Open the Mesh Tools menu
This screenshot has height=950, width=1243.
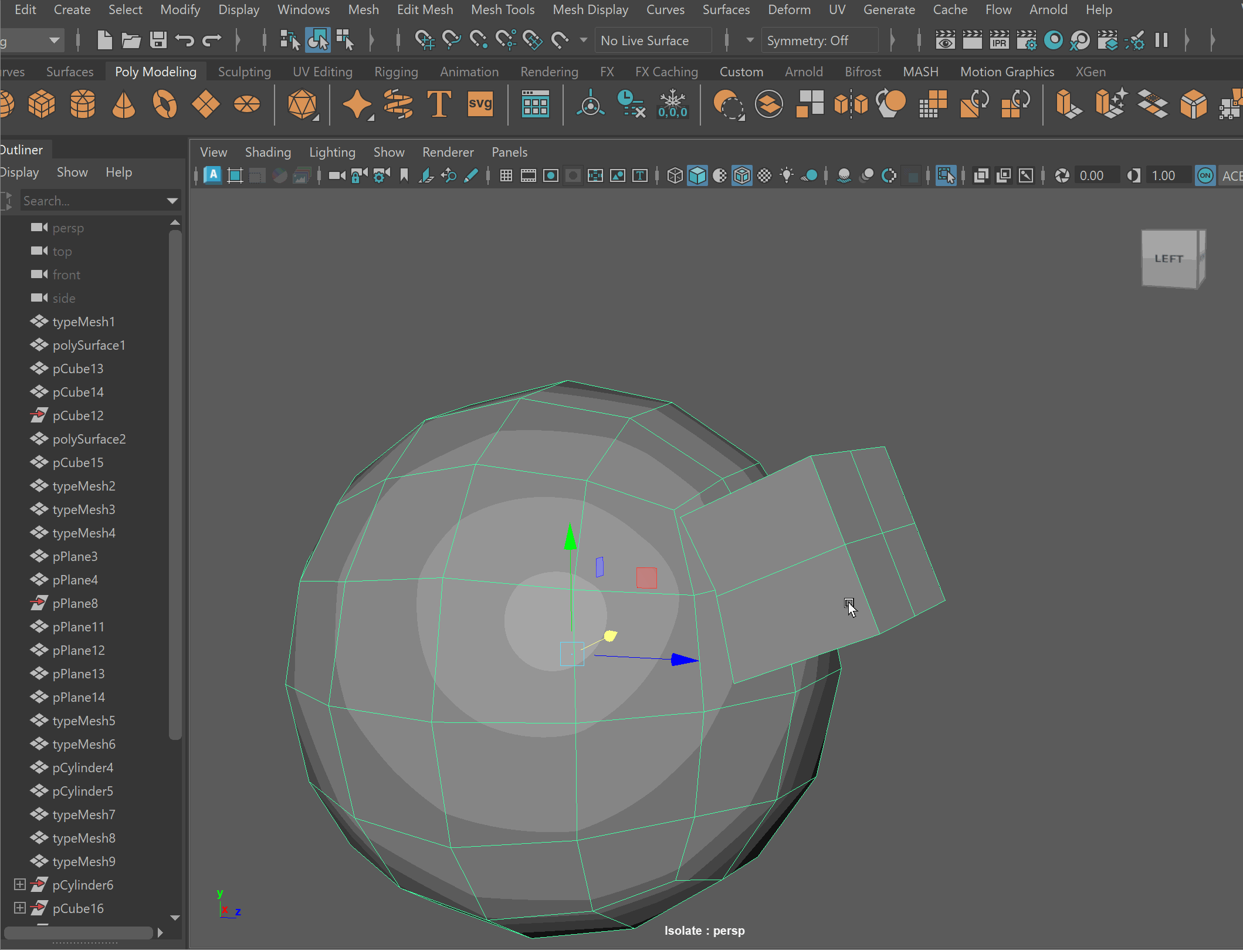[x=503, y=9]
